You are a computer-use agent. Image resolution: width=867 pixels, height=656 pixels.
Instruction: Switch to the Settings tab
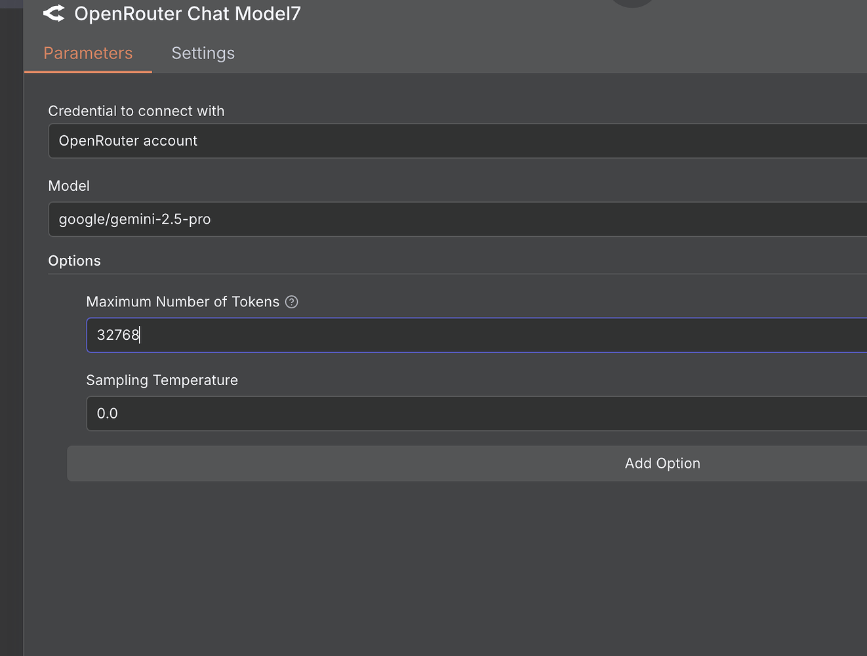203,53
